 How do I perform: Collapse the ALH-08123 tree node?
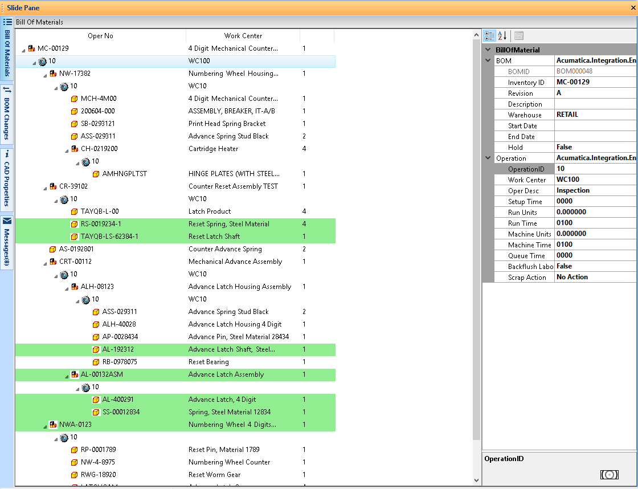(x=67, y=288)
